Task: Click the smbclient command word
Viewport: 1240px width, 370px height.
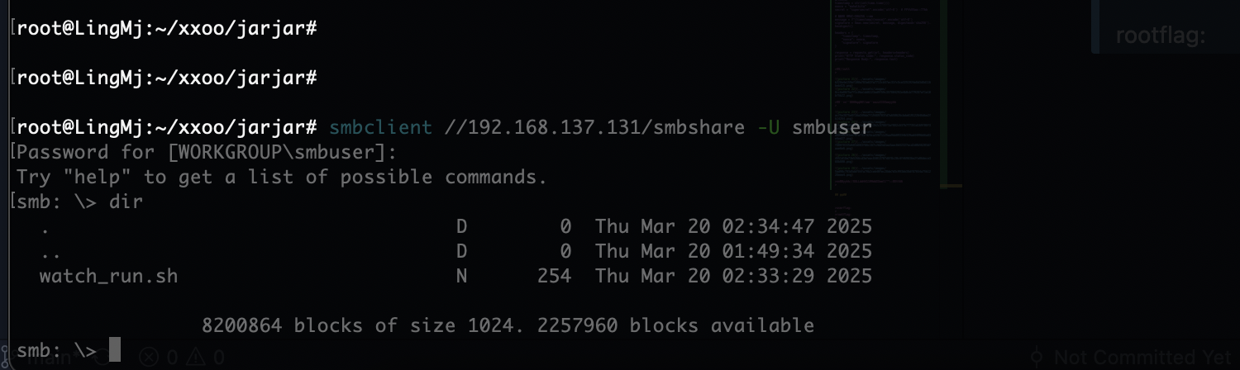Action: tap(380, 127)
